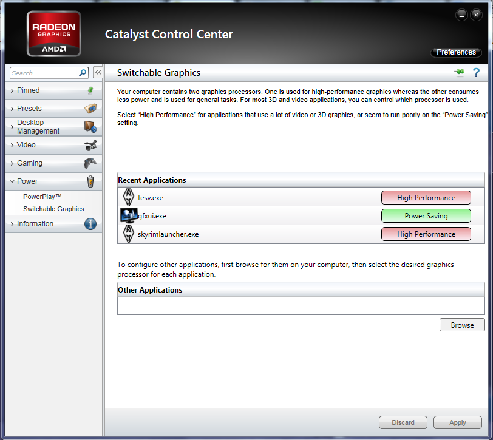Click the green pin icon beside Pinned
This screenshot has height=440, width=493.
90,90
